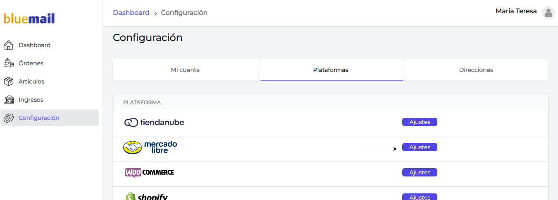Open Ajustes for WooCommerce
Viewport: 558px width, 200px height.
tap(420, 172)
